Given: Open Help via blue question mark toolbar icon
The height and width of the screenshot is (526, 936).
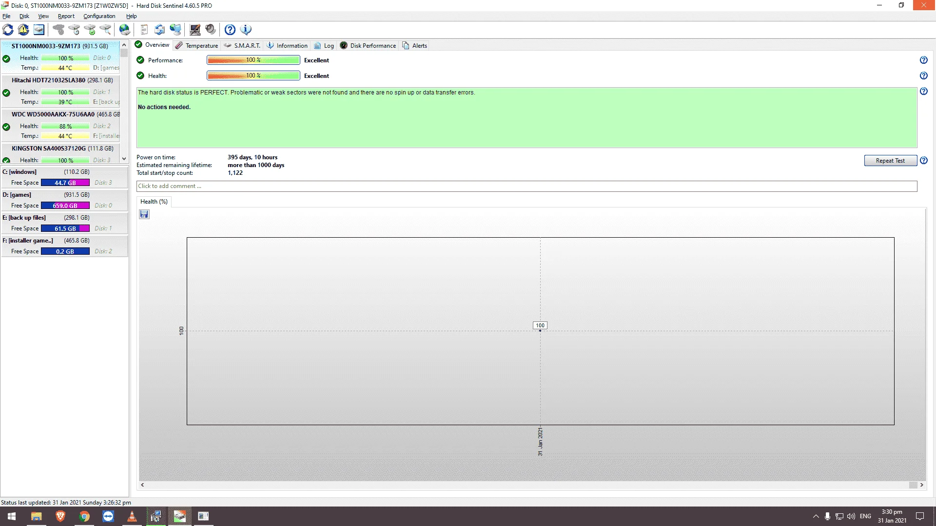Looking at the screenshot, I should point(230,30).
